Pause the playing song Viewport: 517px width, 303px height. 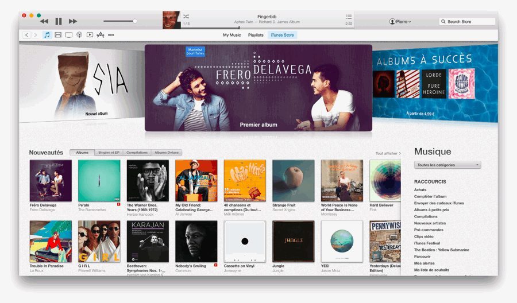pos(59,21)
